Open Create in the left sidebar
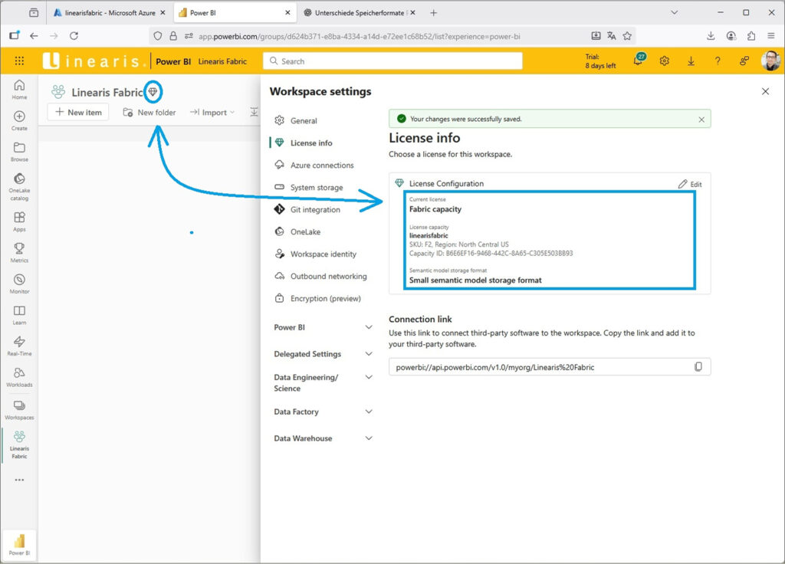This screenshot has width=785, height=564. pyautogui.click(x=19, y=120)
